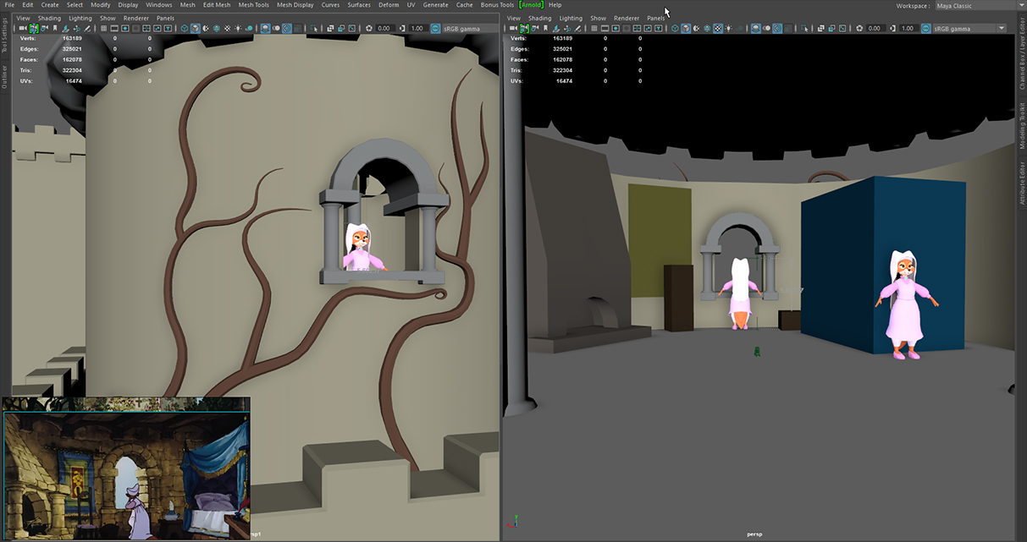Viewport: 1027px width, 542px height.
Task: Click the reference image thumbnail at bottom-left
Action: click(127, 468)
